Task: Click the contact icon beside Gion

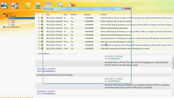Action: click(x=10, y=20)
